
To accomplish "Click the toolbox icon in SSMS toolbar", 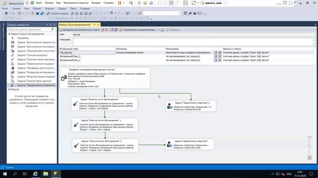I will tap(195, 13).
